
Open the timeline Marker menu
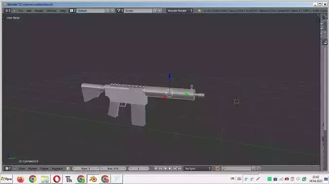pos(33,169)
